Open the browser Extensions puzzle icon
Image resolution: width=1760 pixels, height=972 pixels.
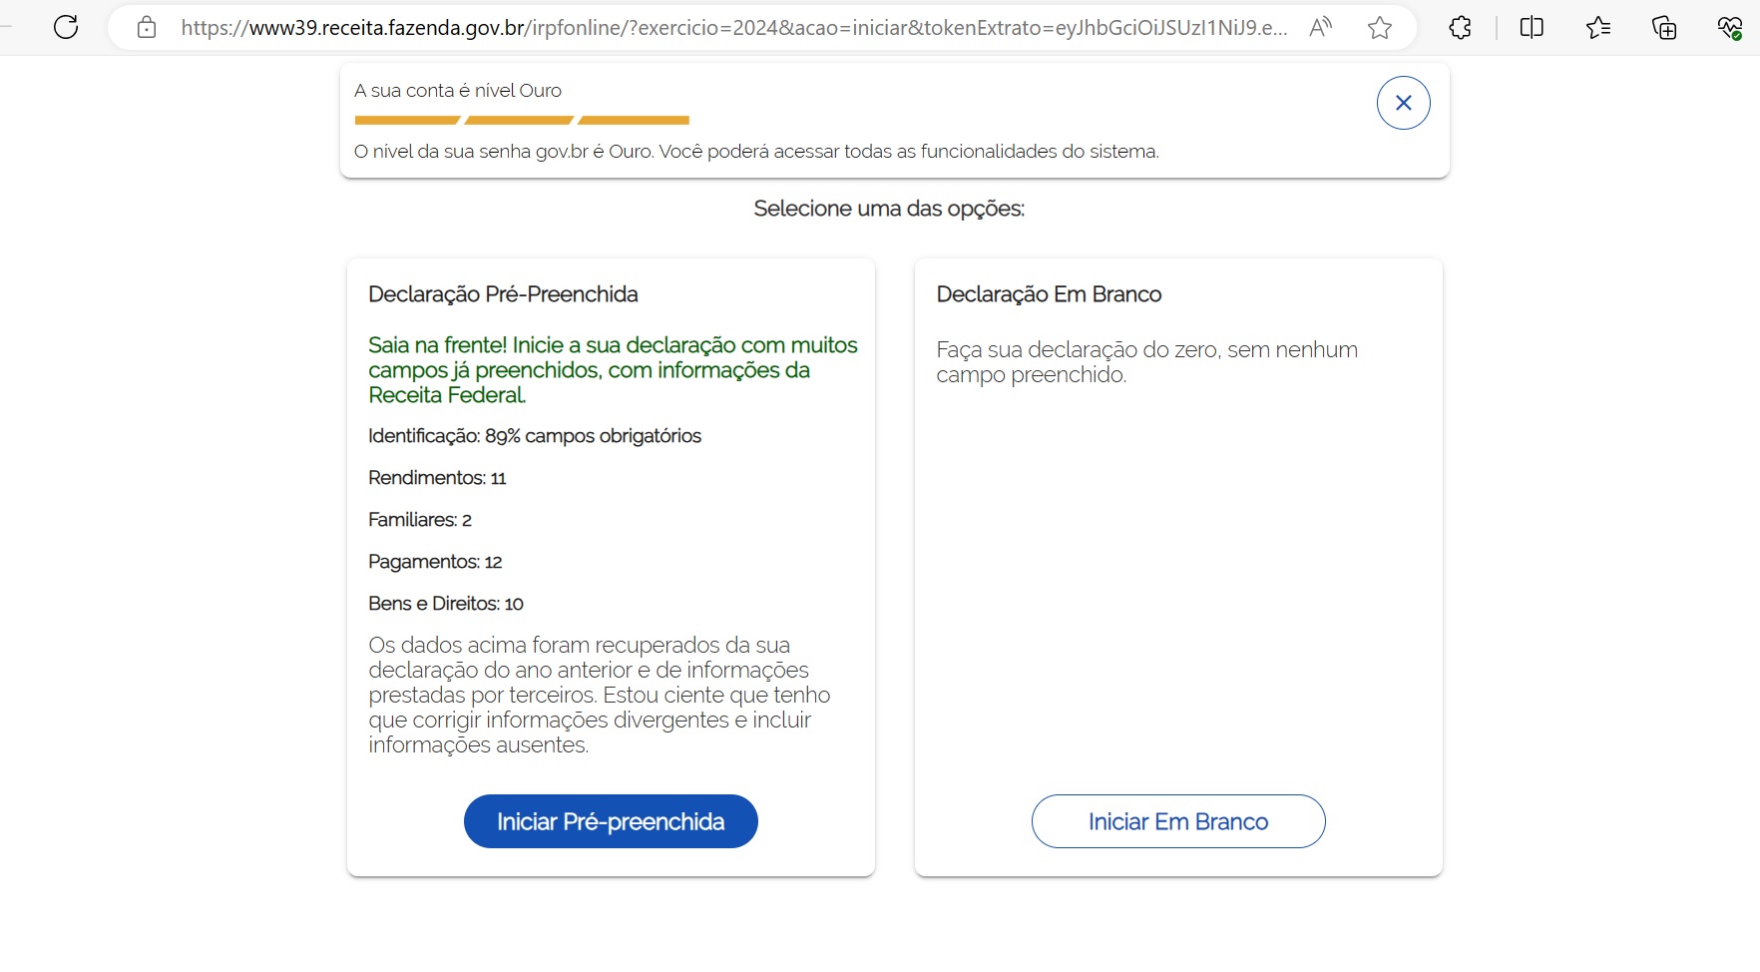(1460, 28)
